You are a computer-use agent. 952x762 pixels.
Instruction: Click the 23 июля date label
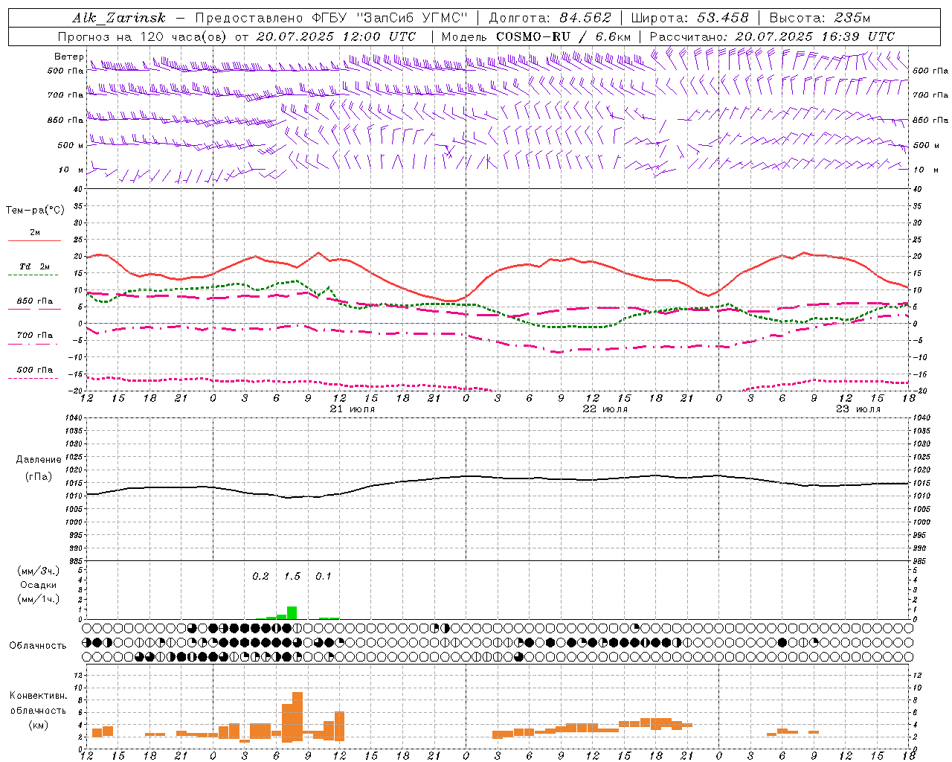858,409
